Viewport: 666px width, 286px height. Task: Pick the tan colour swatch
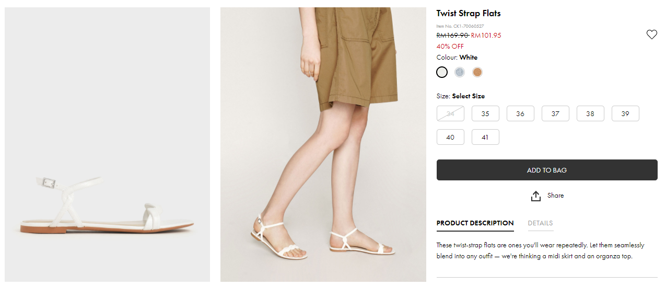pos(477,72)
